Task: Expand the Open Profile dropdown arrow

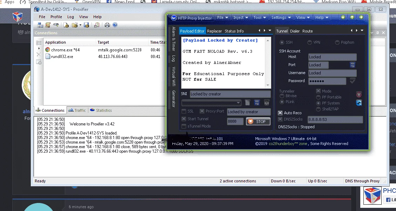Action: coord(80,25)
